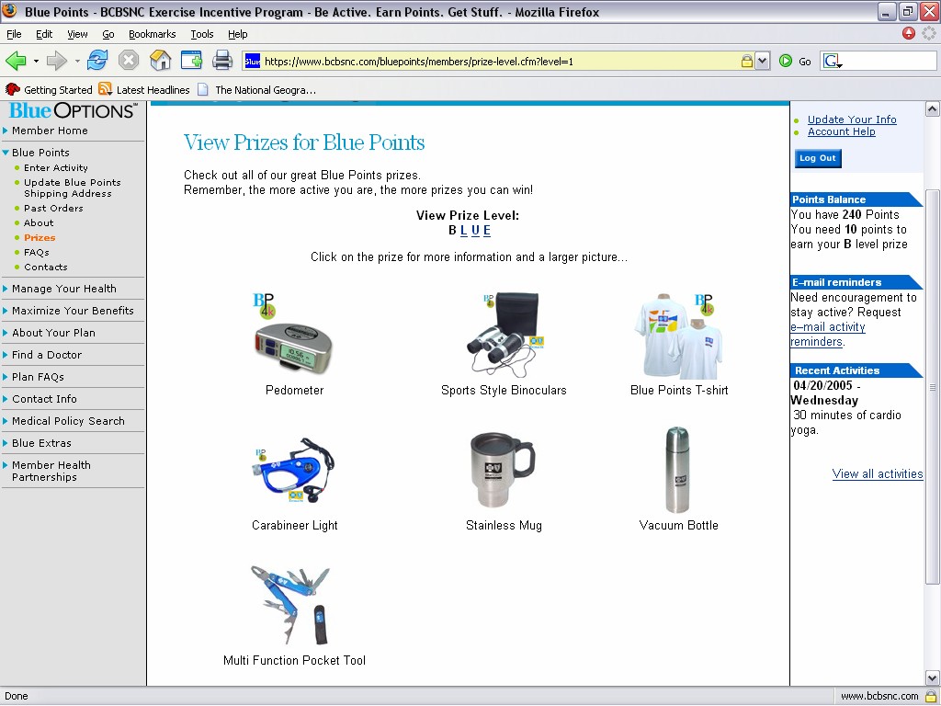This screenshot has width=941, height=706.
Task: Click the Google search engine icon
Action: (832, 61)
